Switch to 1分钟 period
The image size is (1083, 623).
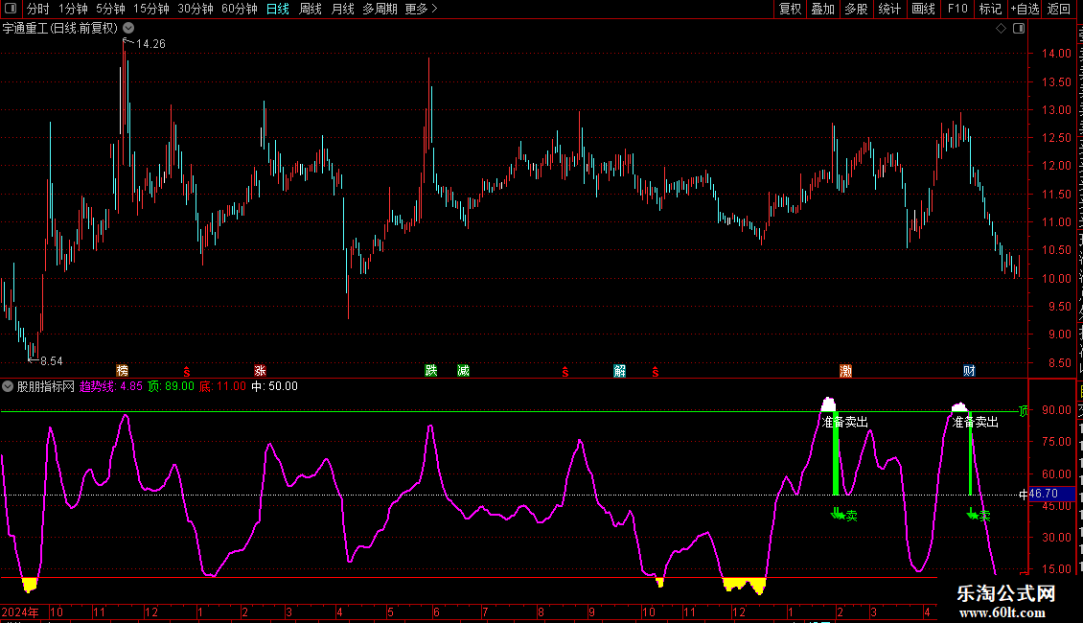point(73,9)
